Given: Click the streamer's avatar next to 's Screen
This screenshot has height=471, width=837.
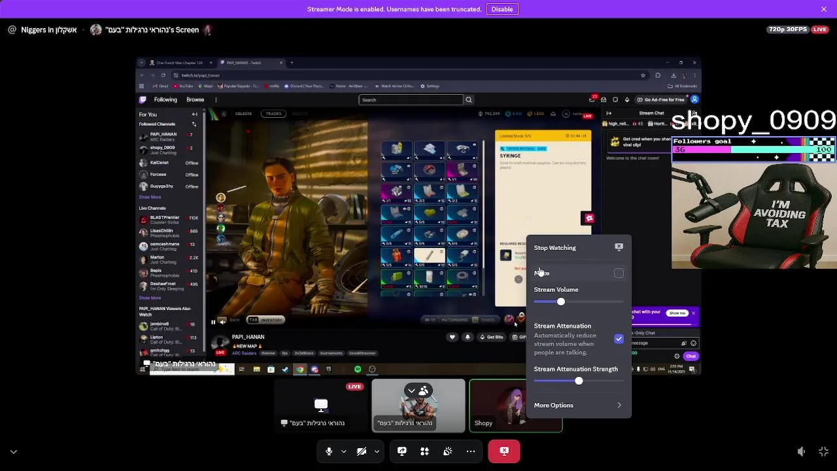Looking at the screenshot, I should coord(96,29).
